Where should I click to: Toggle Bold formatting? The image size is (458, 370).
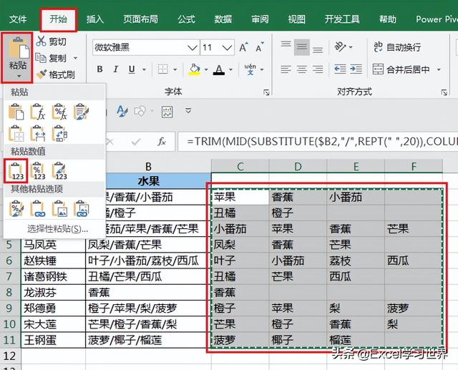click(99, 69)
